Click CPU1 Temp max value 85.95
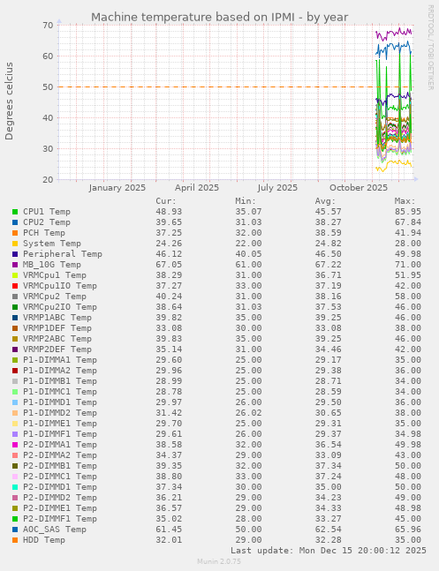Screen dimensions: 439x571 pyautogui.click(x=408, y=212)
